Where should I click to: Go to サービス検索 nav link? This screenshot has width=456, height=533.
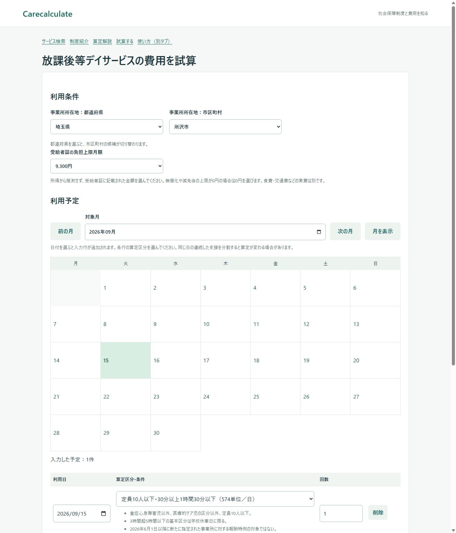coord(54,42)
